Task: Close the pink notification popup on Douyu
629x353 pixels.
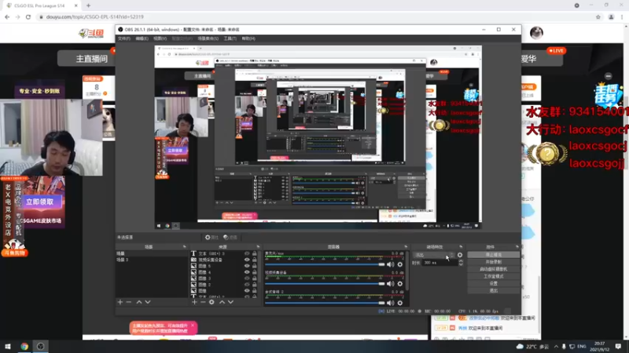Action: click(x=193, y=326)
